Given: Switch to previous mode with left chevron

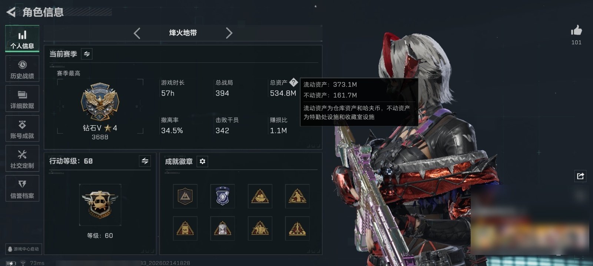Looking at the screenshot, I should click(x=137, y=33).
